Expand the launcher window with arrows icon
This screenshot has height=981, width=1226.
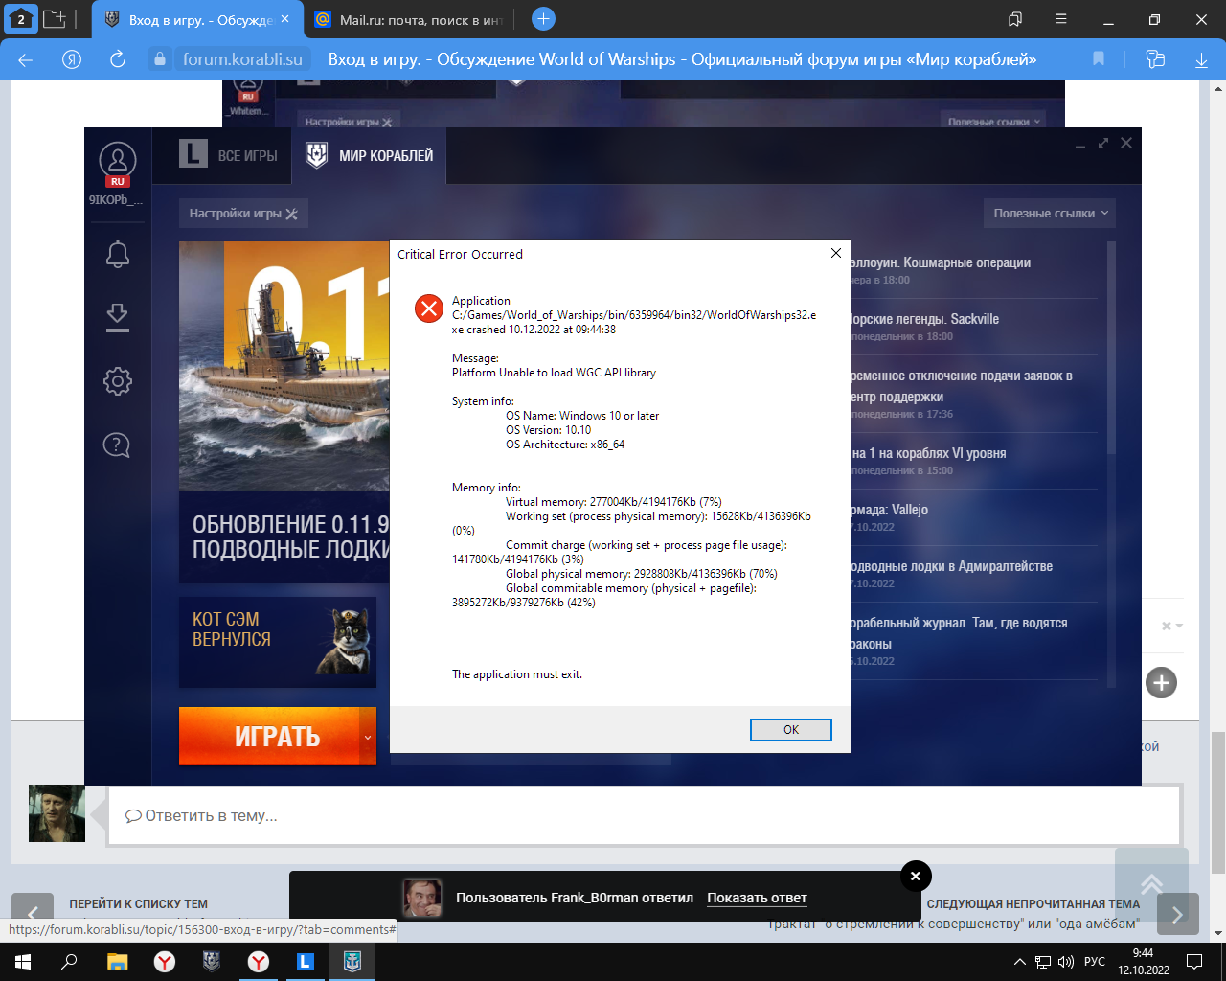pyautogui.click(x=1103, y=143)
